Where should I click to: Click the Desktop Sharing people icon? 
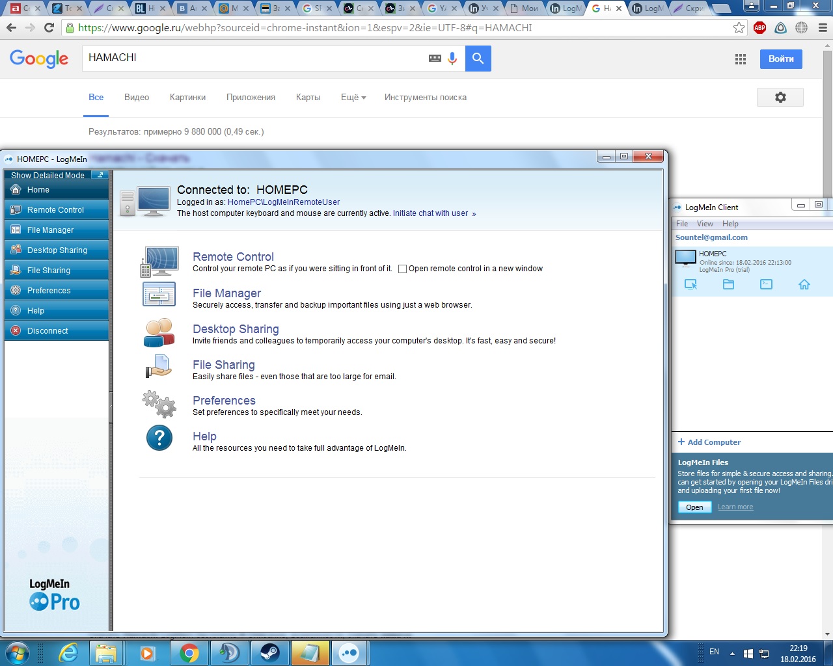point(159,332)
